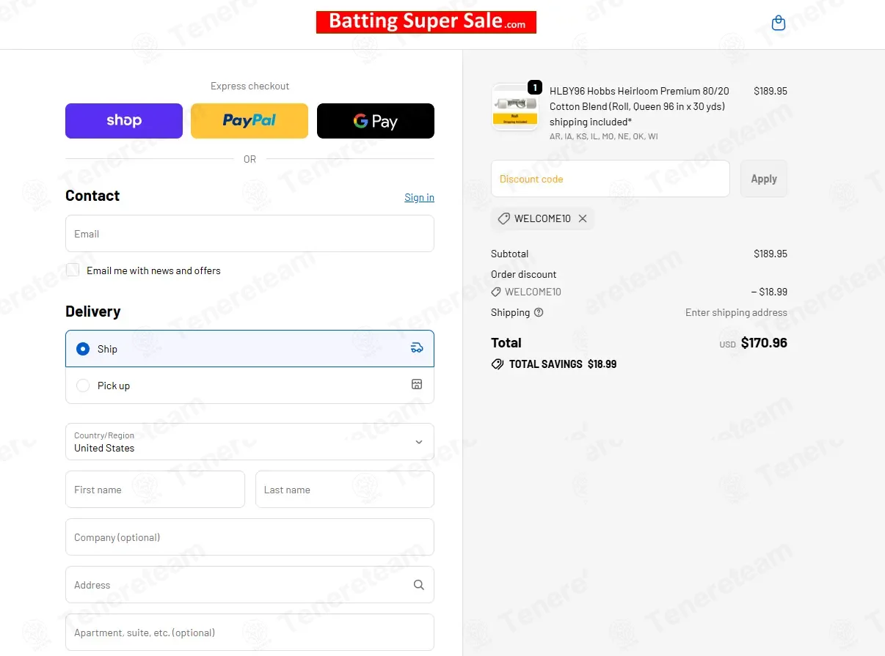Pay with Shop Pay express button
This screenshot has width=885, height=656.
point(124,121)
